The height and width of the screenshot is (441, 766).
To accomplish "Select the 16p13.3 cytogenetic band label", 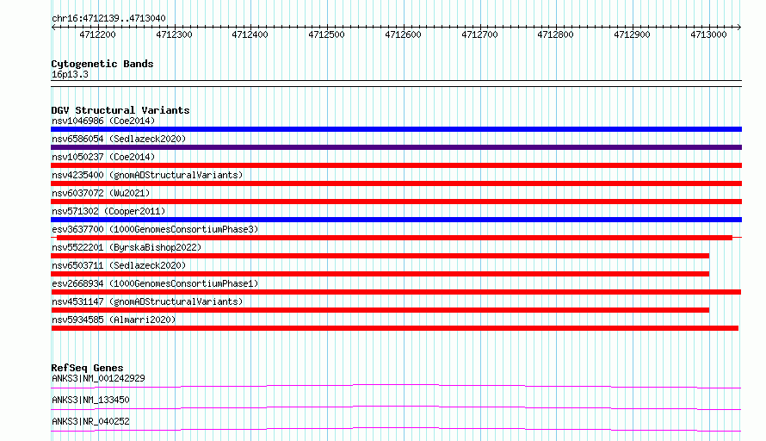I will pos(70,75).
